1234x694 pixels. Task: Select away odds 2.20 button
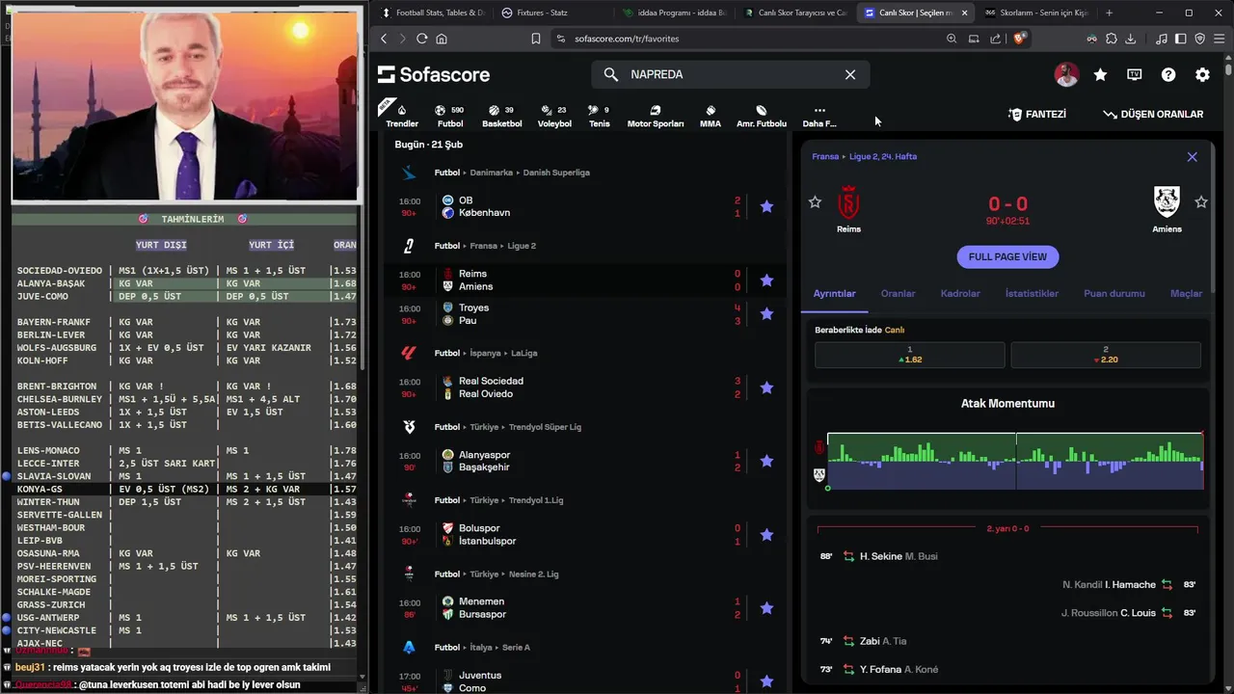coord(1106,355)
